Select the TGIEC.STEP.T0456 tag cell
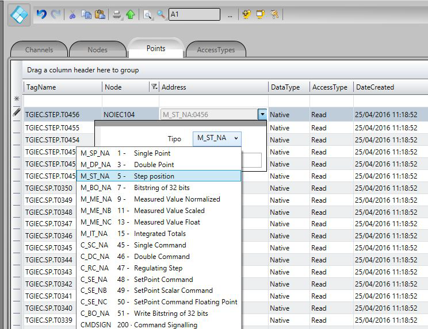The height and width of the screenshot is (329, 428). 63,114
